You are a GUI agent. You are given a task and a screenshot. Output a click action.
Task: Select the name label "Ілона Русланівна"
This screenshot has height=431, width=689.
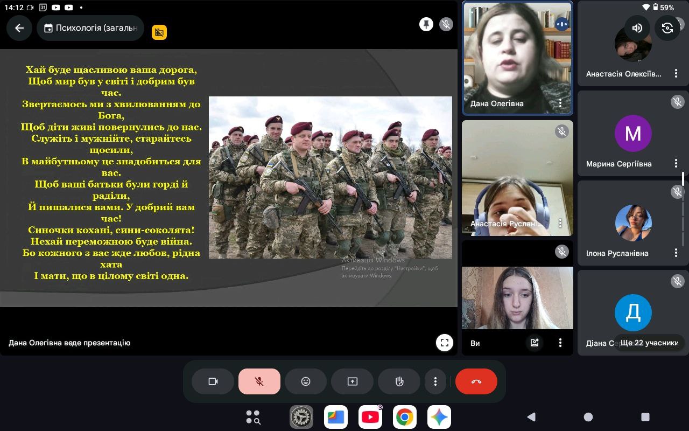pos(617,253)
